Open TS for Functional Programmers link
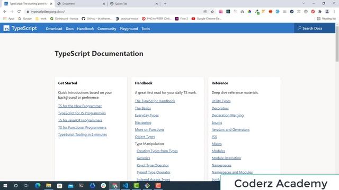Viewport: 339px width, 190px height. click(82, 127)
